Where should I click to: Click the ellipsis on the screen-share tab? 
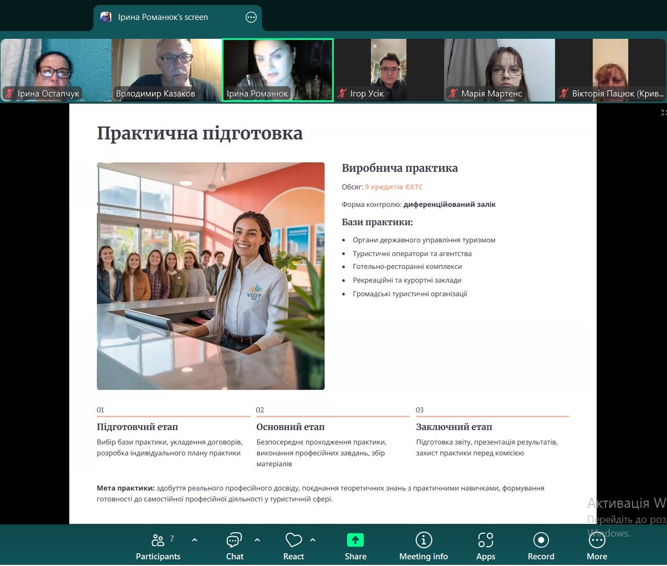251,17
